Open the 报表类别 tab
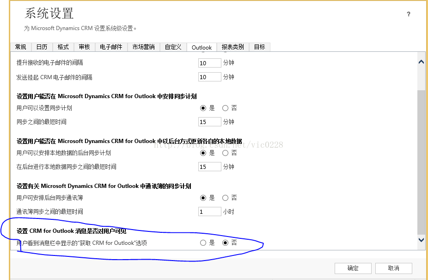 233,47
